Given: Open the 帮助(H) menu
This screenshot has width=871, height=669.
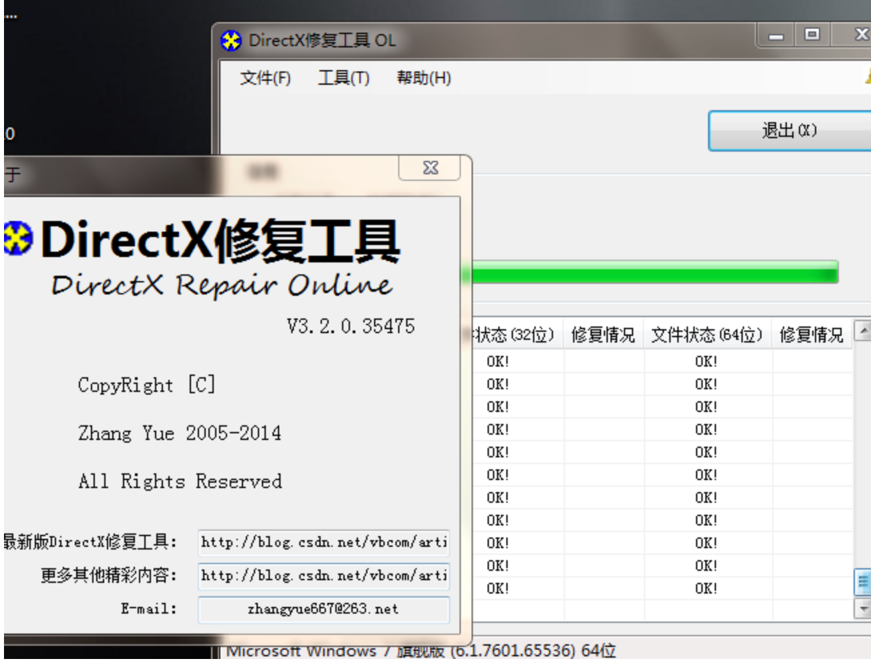Looking at the screenshot, I should [423, 78].
